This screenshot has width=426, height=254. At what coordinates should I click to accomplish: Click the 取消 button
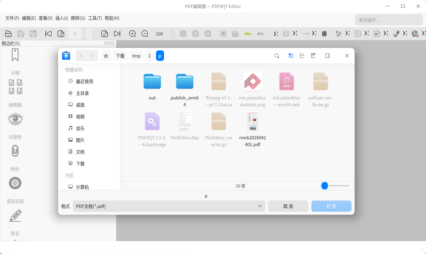(288, 206)
